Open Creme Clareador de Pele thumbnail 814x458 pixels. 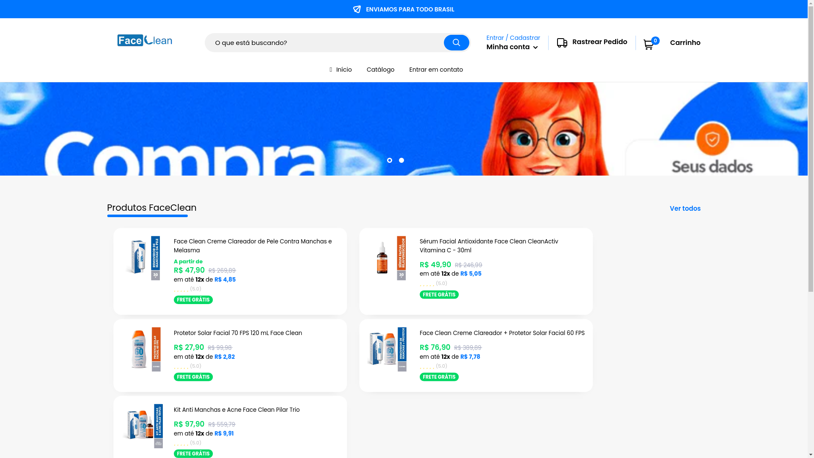point(144,258)
